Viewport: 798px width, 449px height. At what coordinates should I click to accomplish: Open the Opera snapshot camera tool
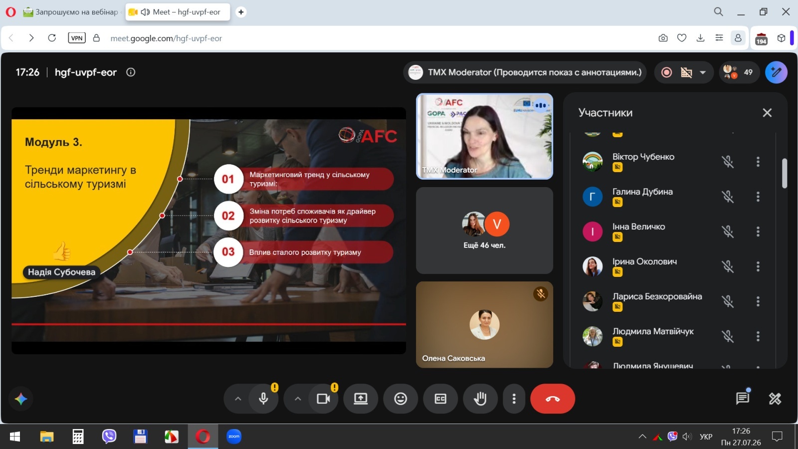tap(663, 38)
